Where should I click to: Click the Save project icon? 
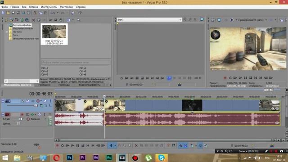click(x=13, y=13)
